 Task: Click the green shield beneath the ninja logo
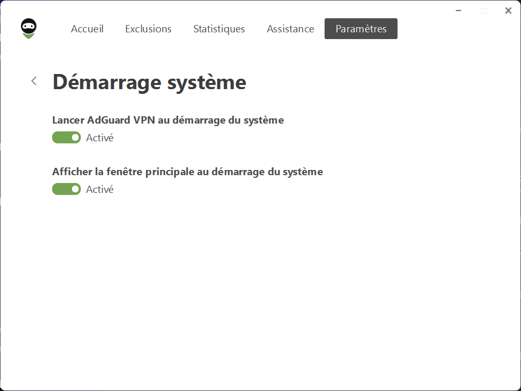coord(29,35)
